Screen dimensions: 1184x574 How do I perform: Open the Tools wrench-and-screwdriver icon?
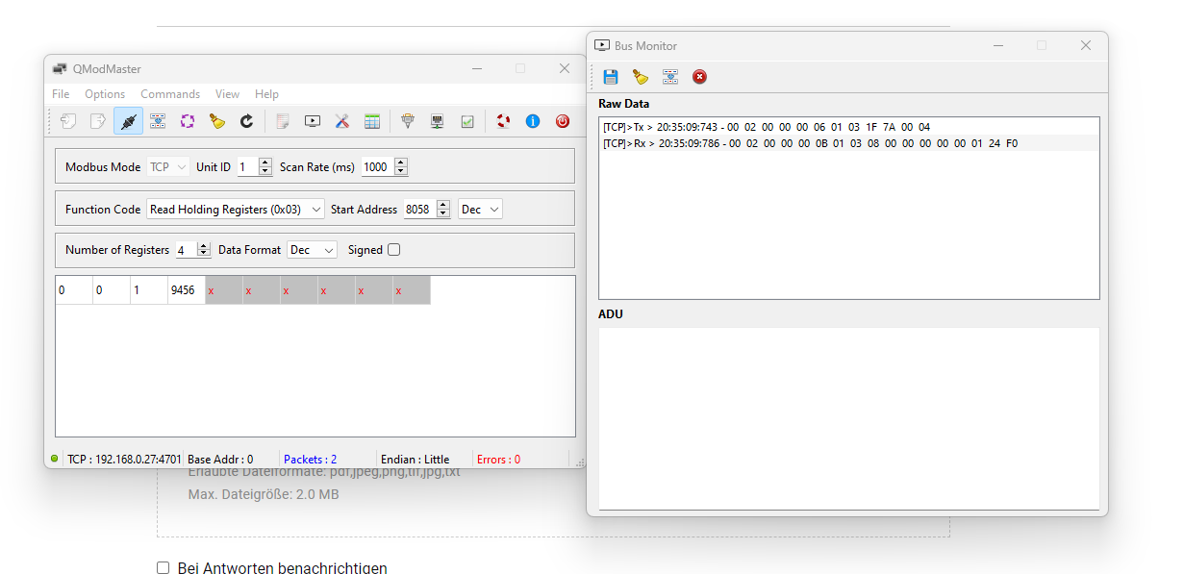point(342,121)
